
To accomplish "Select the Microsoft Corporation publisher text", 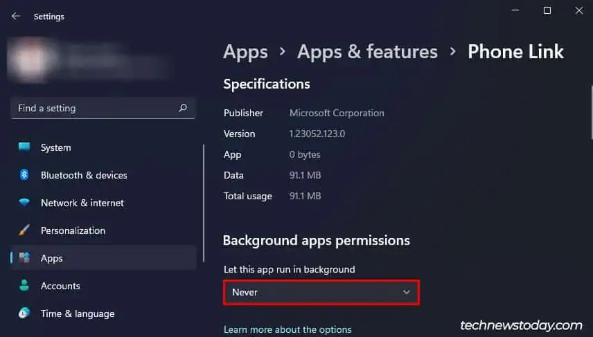I will [x=337, y=113].
